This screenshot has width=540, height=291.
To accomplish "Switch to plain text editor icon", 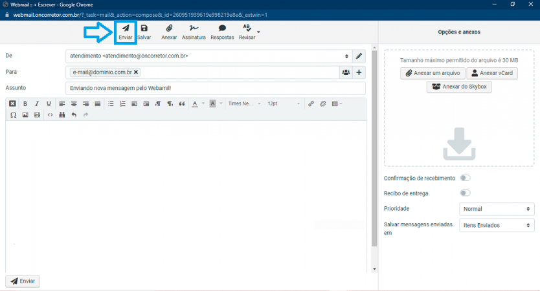I will click(x=12, y=103).
